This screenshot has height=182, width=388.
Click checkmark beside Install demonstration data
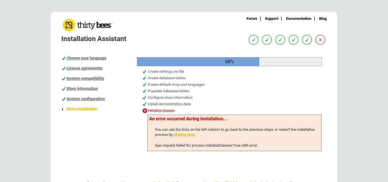144,104
